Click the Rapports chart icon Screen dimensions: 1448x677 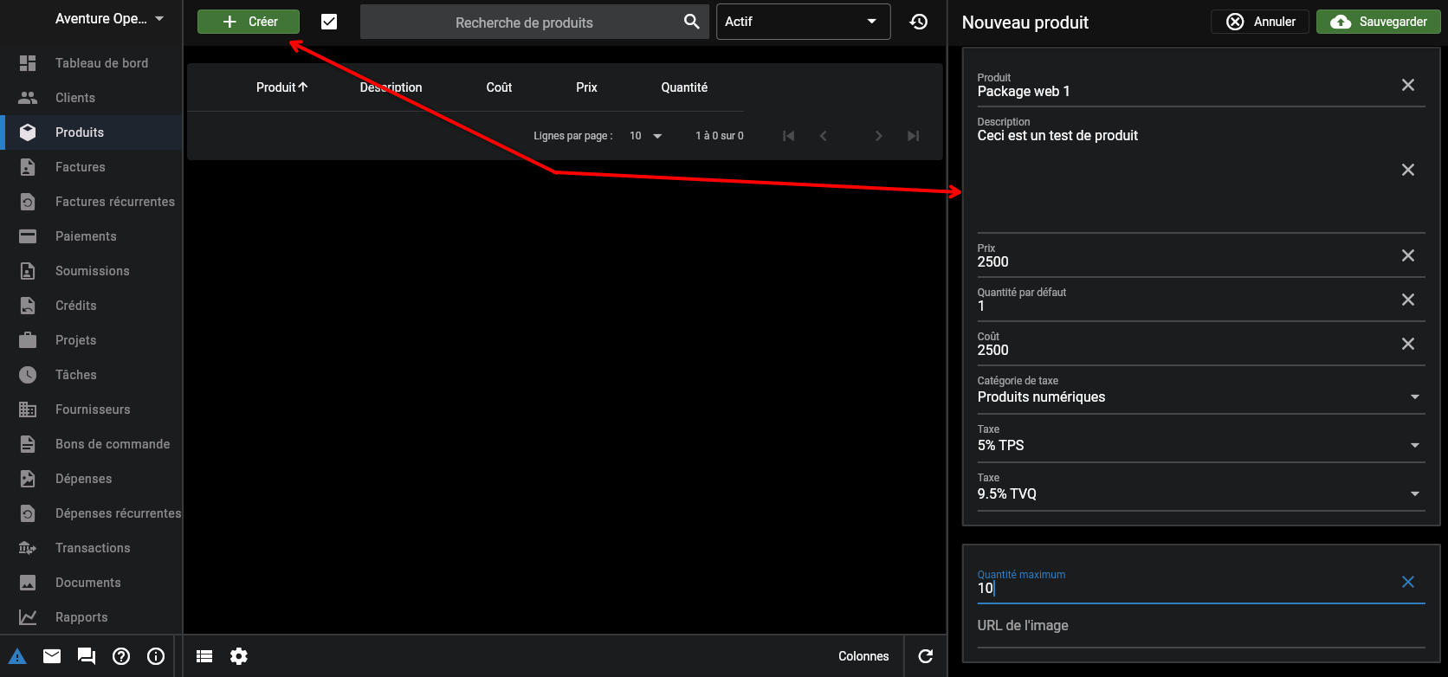[x=28, y=617]
